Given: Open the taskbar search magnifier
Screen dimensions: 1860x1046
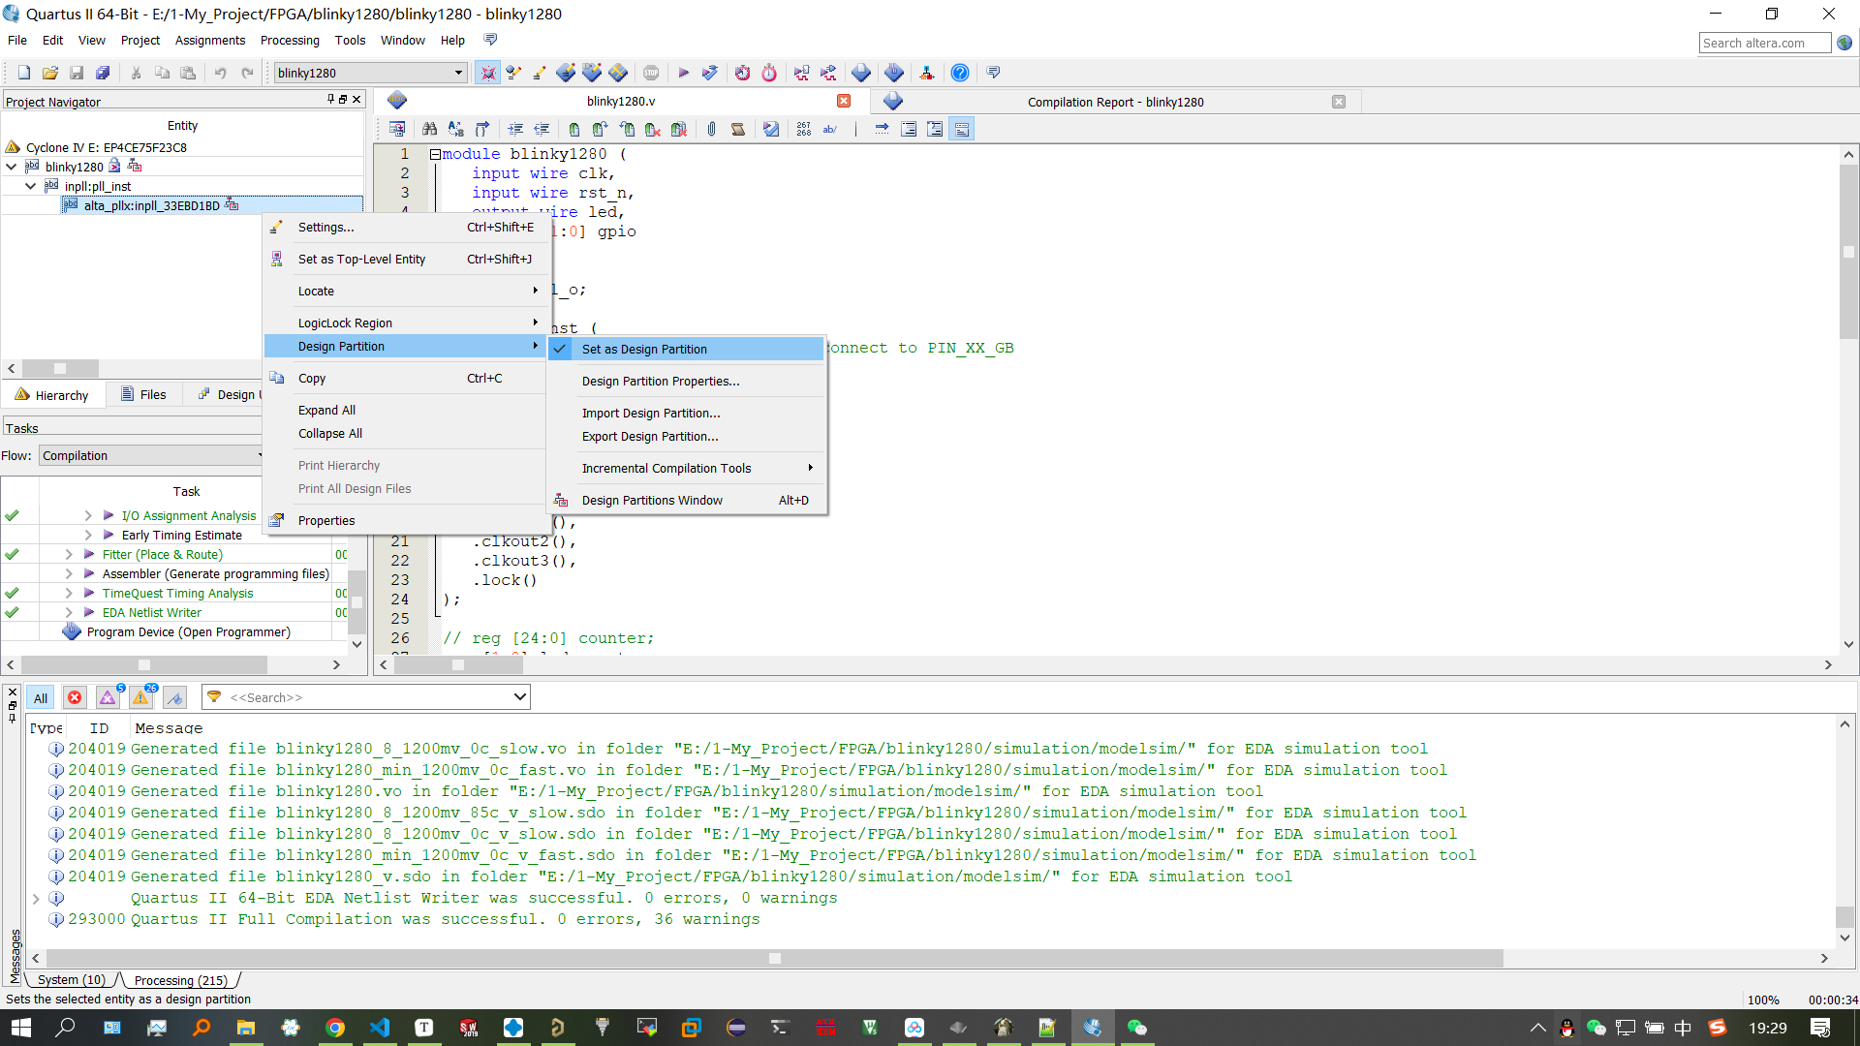Looking at the screenshot, I should tap(66, 1028).
